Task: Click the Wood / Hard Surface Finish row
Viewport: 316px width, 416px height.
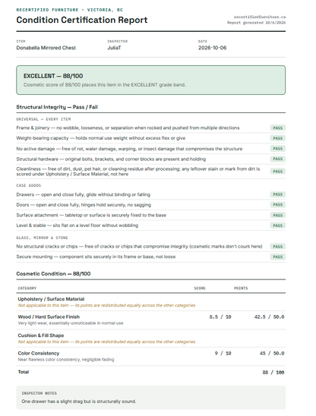Action: pyautogui.click(x=151, y=320)
